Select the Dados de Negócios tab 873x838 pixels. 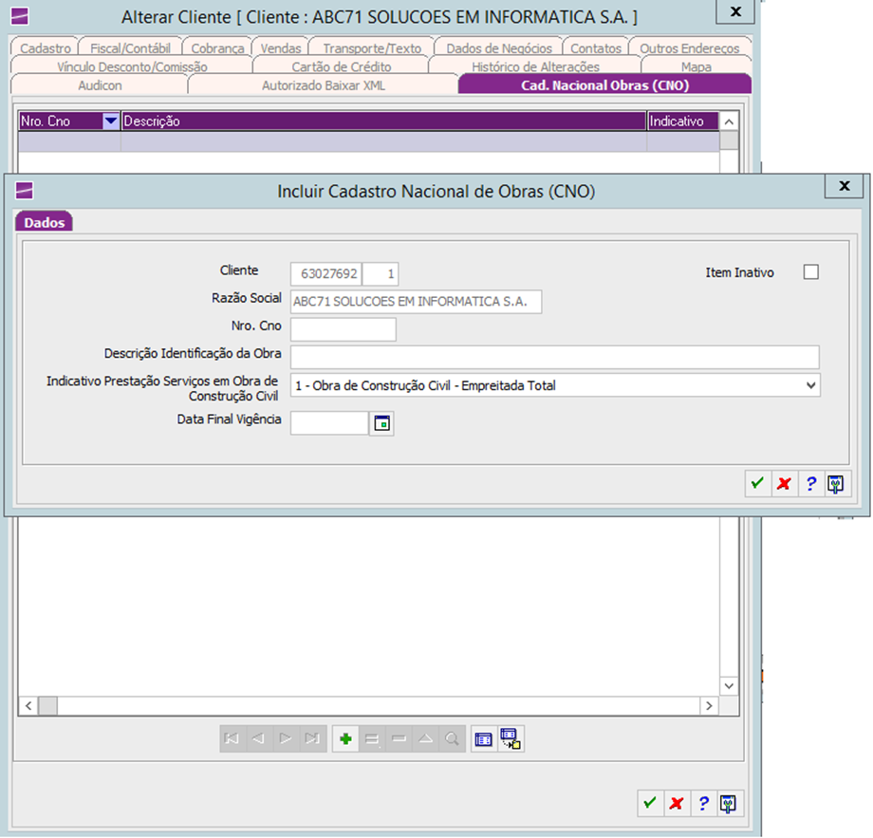(499, 48)
